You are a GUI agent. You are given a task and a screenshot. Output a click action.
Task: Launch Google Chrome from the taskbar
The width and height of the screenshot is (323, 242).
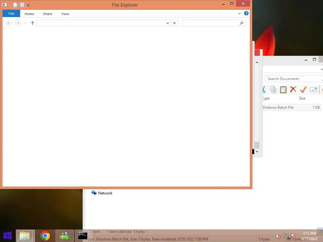tap(45, 236)
